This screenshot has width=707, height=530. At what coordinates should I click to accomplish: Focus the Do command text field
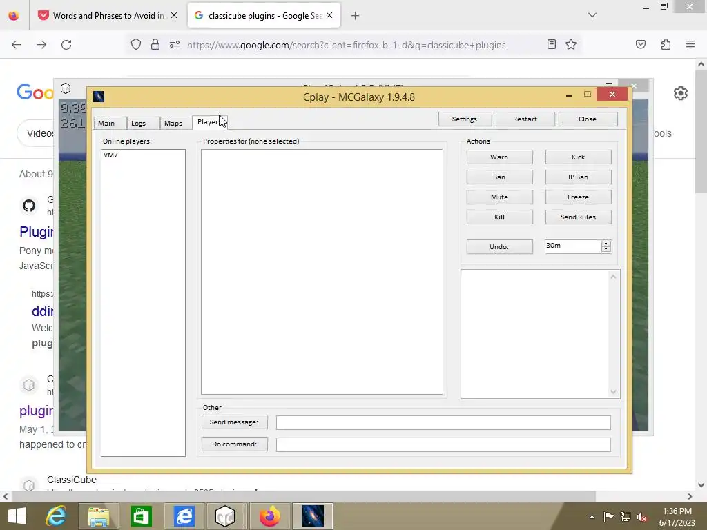(443, 445)
